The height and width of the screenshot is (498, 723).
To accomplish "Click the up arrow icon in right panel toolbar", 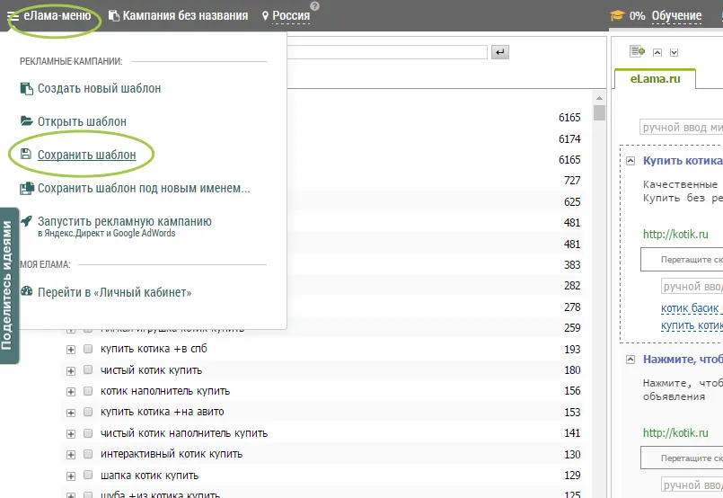I will [x=657, y=53].
